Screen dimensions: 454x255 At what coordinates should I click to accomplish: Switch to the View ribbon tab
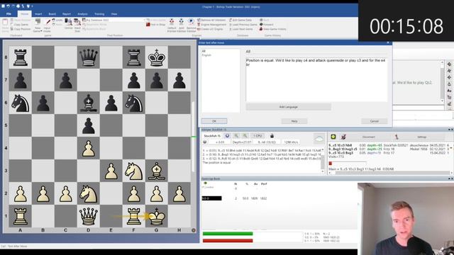(114, 14)
